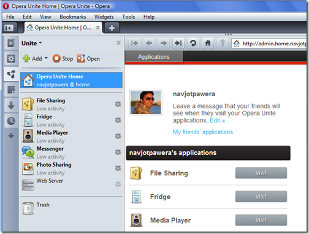The width and height of the screenshot is (309, 234).
Task: Go forward with the Forward arrow
Action: pos(164,43)
